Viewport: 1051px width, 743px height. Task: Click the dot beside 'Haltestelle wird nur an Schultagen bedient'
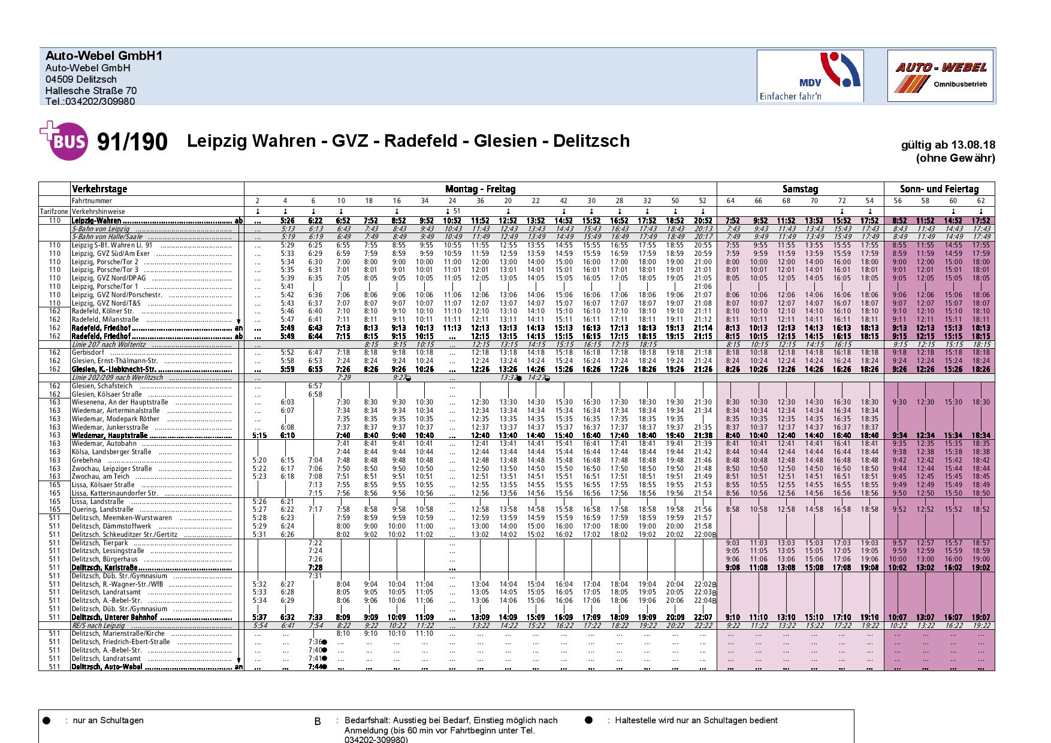(x=588, y=721)
